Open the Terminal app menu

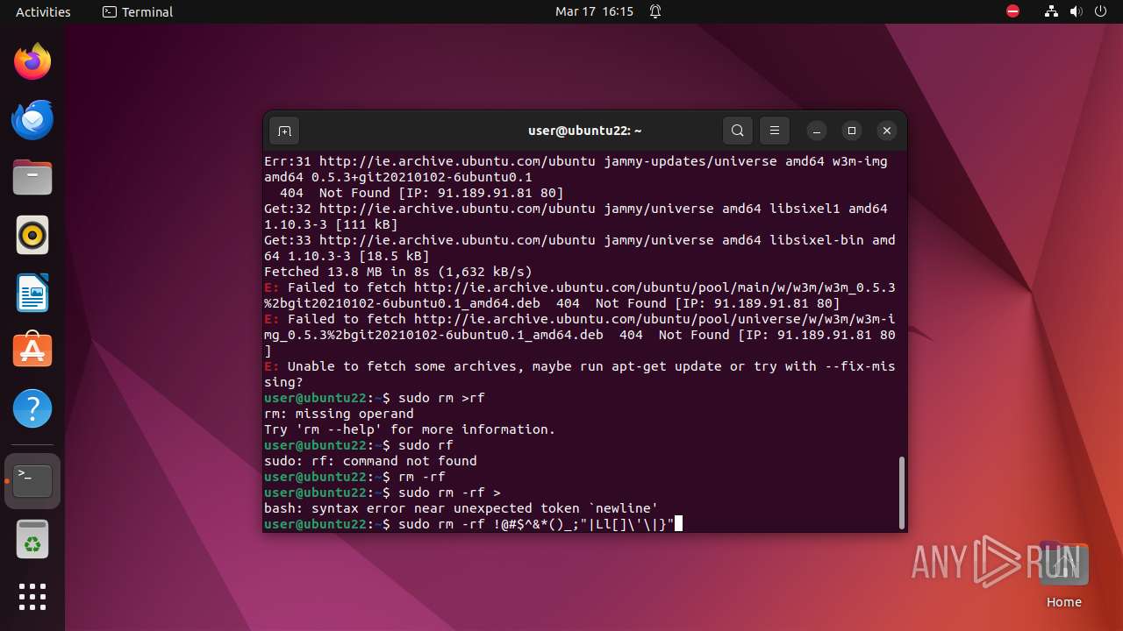click(x=138, y=11)
